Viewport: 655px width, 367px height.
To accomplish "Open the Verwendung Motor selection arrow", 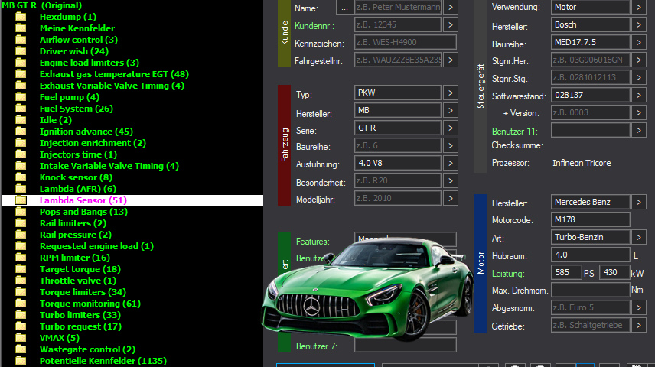I will point(639,7).
